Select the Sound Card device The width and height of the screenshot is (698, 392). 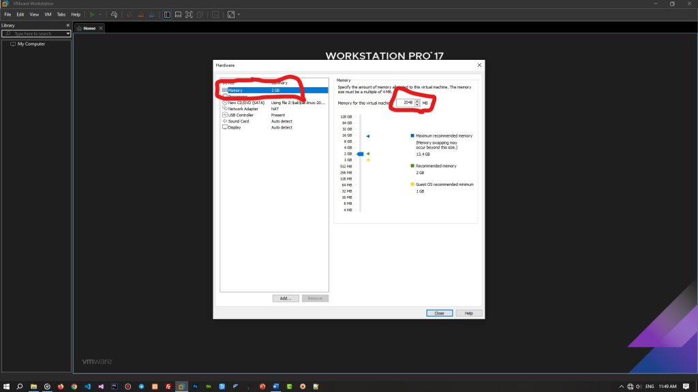coord(239,121)
